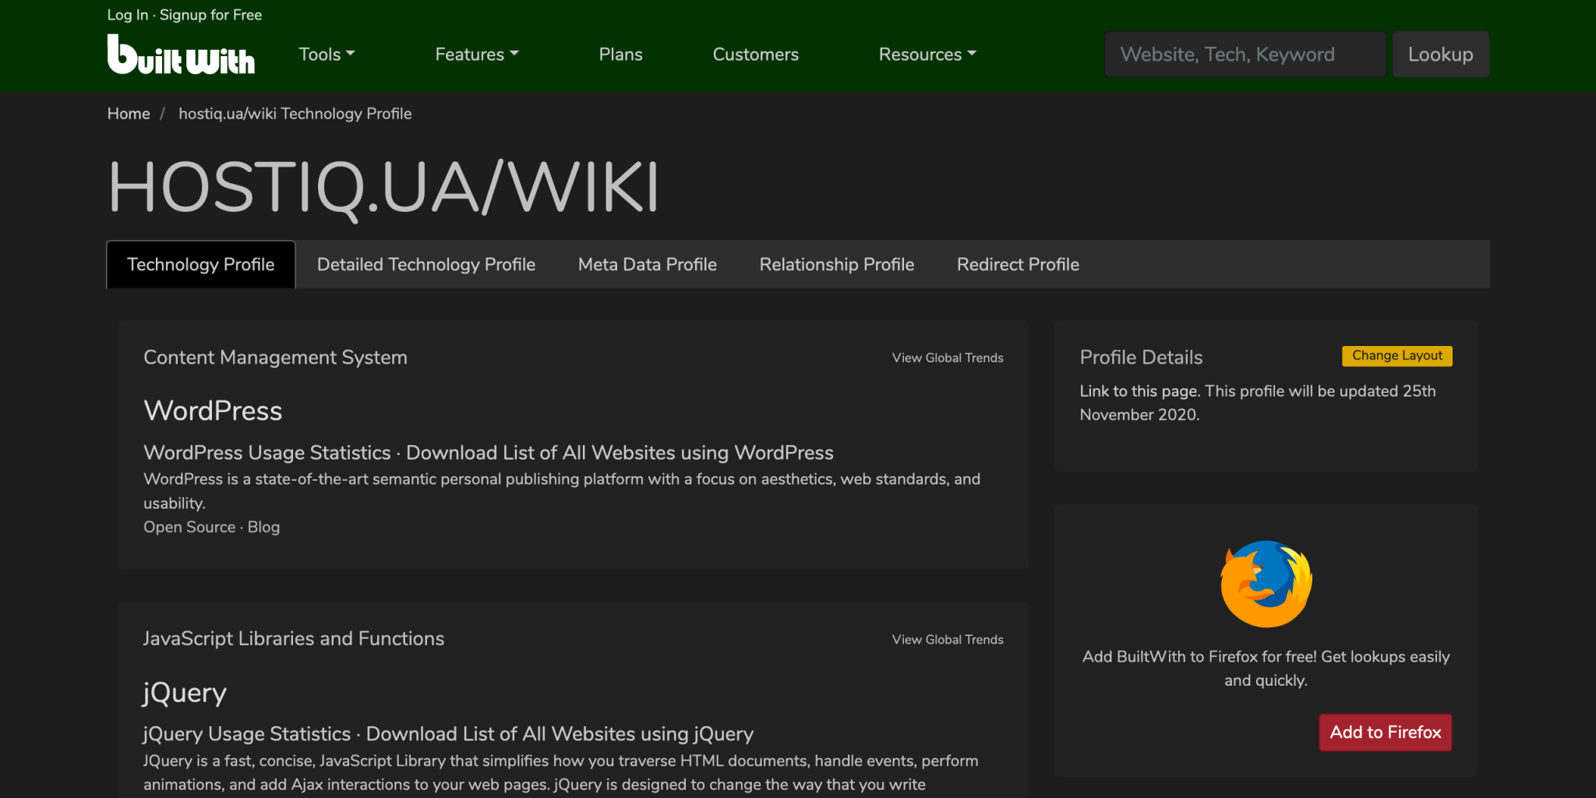Click the Lookup button
The image size is (1596, 798).
pos(1440,54)
